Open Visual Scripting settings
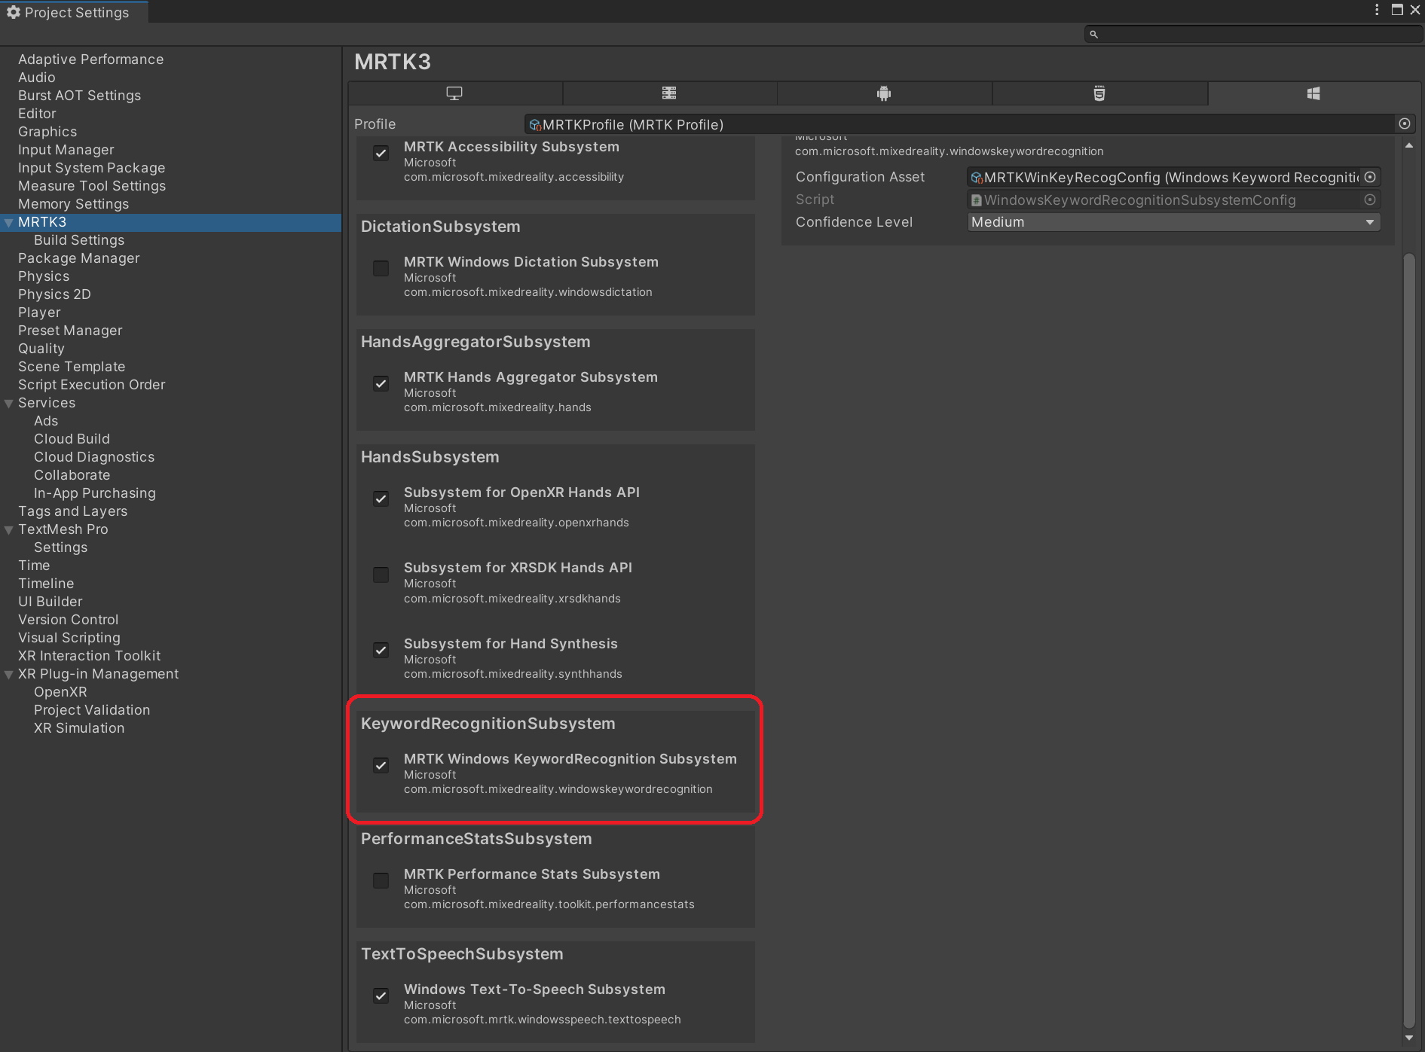 pyautogui.click(x=69, y=638)
